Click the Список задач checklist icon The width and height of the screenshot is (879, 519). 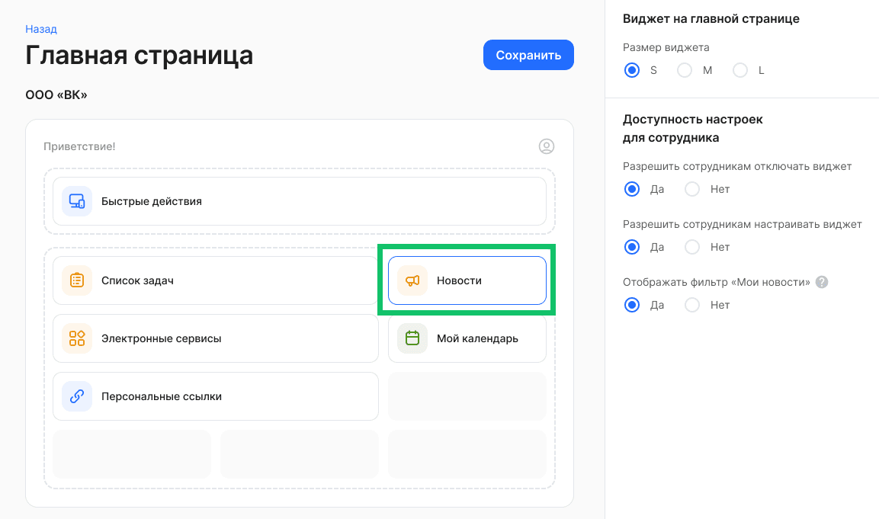(x=77, y=280)
